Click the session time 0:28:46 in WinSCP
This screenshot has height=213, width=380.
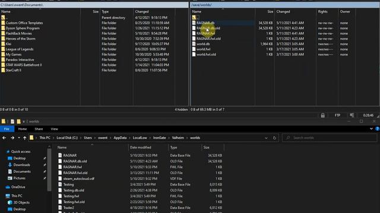pyautogui.click(x=368, y=115)
